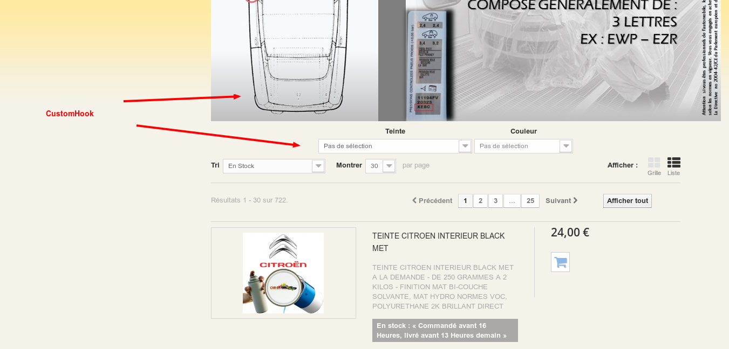This screenshot has height=349, width=729.
Task: Click the Suivant right chevron
Action: (x=575, y=200)
